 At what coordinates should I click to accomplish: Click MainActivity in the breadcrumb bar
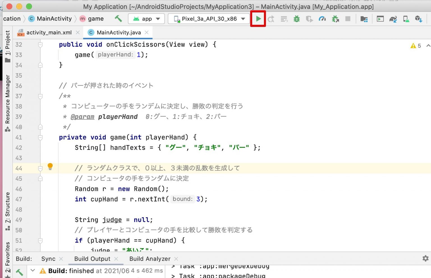[x=54, y=19]
